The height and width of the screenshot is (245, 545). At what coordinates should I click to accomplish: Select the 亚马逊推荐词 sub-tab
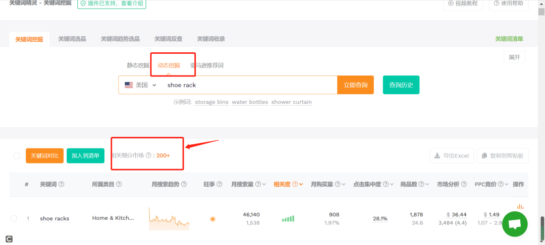[x=207, y=65]
